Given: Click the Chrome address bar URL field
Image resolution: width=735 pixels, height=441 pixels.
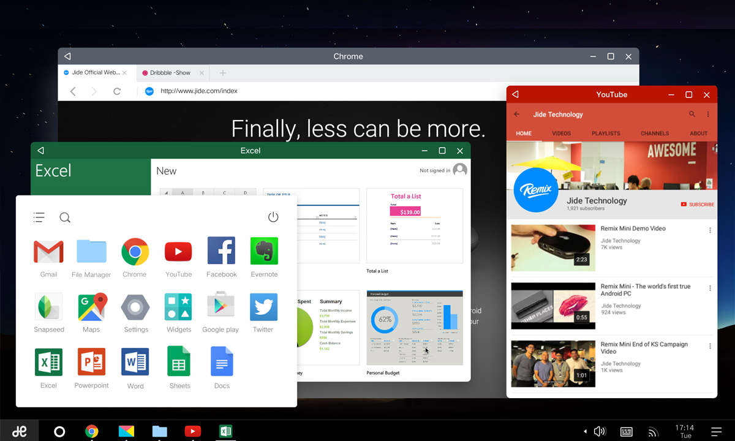Looking at the screenshot, I should [x=199, y=91].
